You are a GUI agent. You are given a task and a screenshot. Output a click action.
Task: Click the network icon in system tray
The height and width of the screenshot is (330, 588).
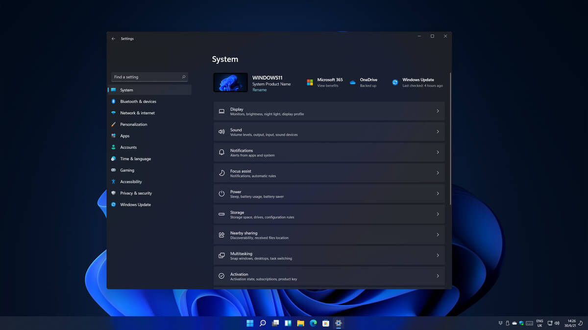[x=550, y=323]
